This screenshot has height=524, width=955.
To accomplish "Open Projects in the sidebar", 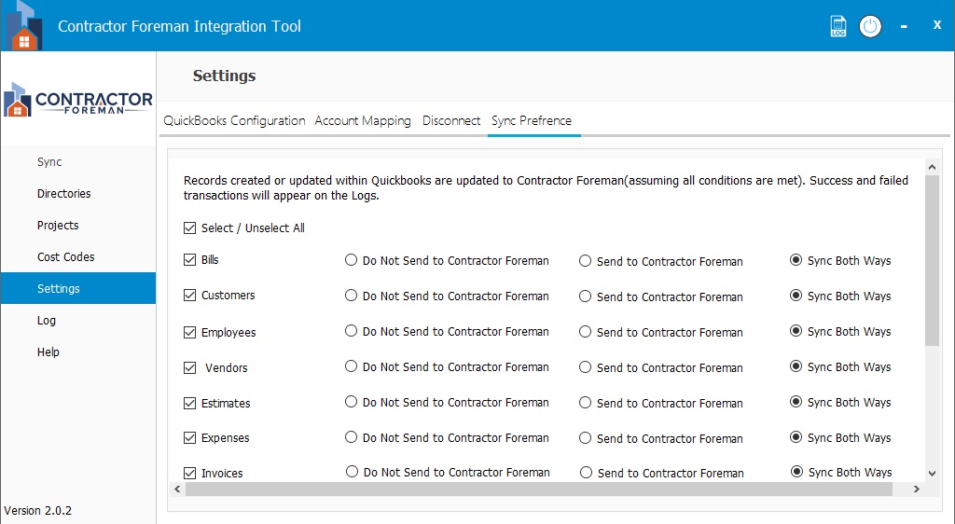I will (78, 226).
